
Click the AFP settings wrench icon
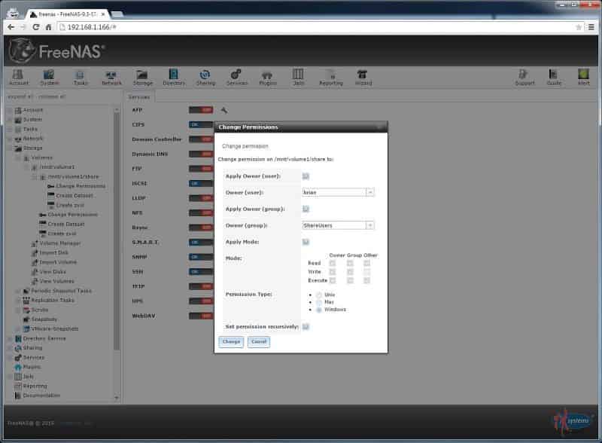click(x=223, y=111)
